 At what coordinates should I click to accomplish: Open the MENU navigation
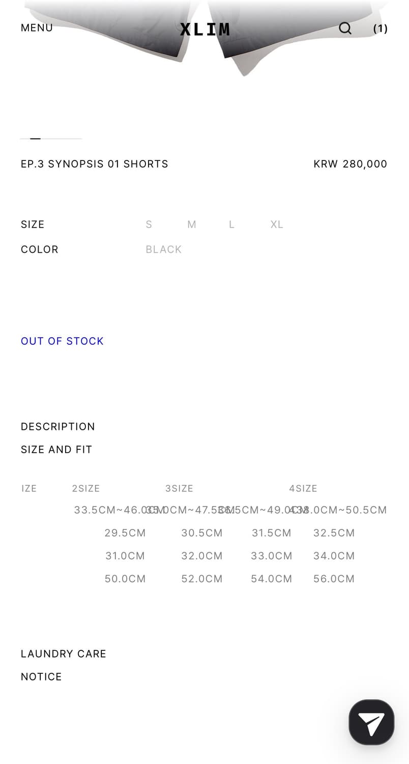coord(37,28)
